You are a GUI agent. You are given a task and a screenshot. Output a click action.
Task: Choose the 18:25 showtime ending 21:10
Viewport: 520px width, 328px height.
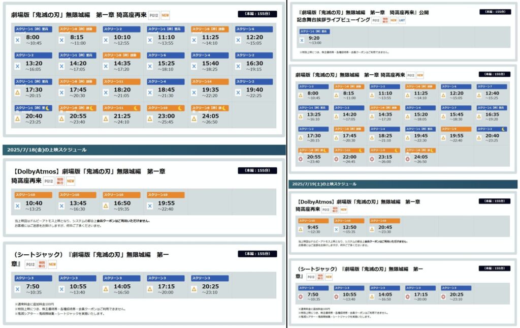[x=385, y=135]
